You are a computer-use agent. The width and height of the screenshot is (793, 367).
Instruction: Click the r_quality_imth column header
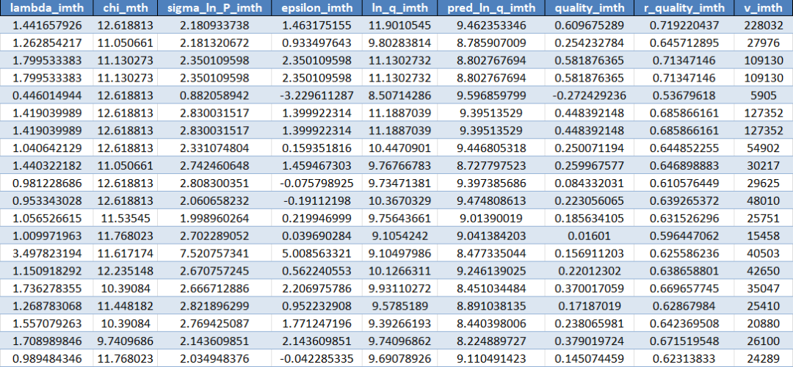click(684, 8)
